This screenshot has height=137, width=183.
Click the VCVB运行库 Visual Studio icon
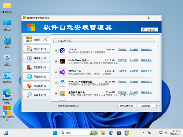click(62, 72)
